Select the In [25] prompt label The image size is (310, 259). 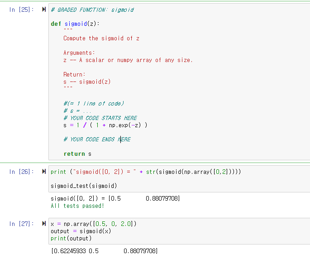(21, 10)
